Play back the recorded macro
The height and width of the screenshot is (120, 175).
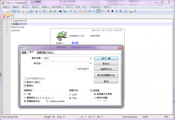(x=117, y=11)
